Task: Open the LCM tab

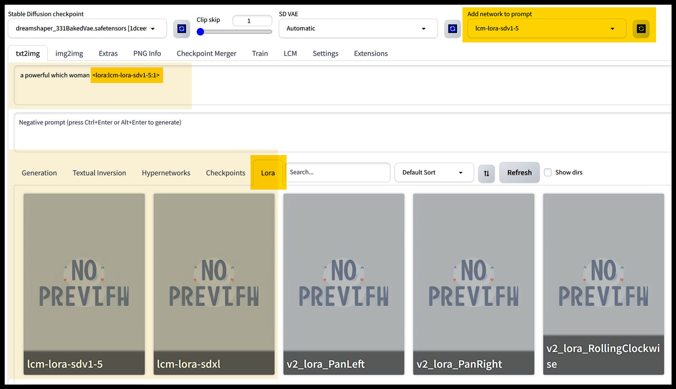Action: pyautogui.click(x=290, y=54)
